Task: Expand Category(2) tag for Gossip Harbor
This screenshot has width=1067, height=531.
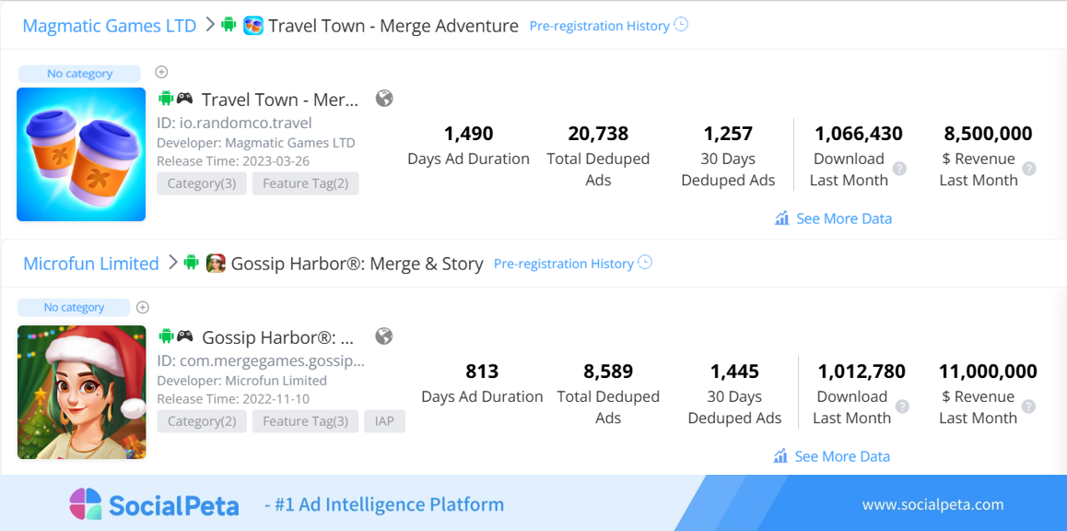Action: pos(202,420)
